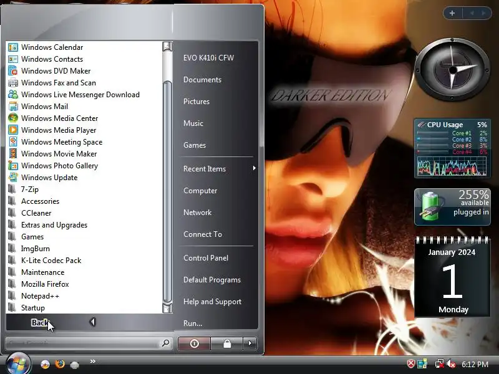
Task: Click program list scrollbar down arrow
Action: [167, 308]
